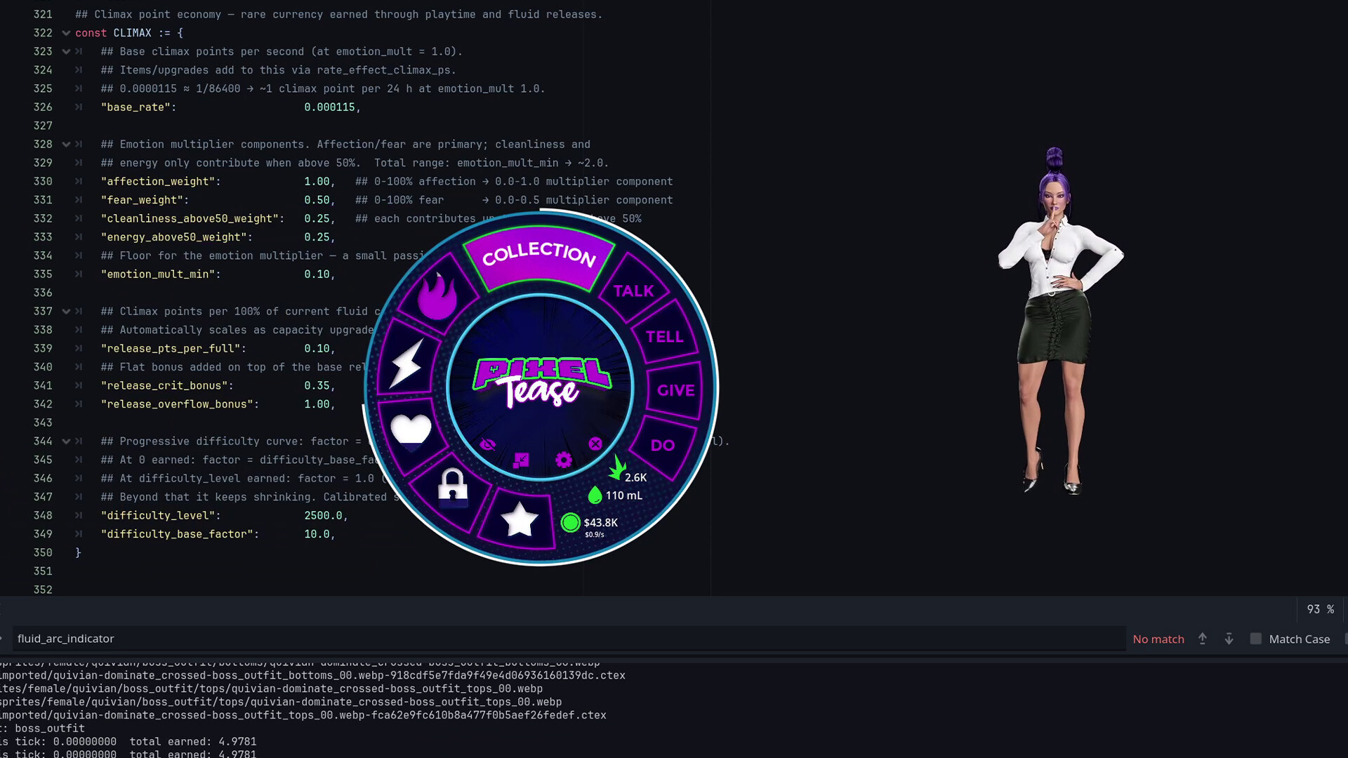This screenshot has height=758, width=1348.
Task: Select the flame icon in the radial menu
Action: tap(437, 295)
